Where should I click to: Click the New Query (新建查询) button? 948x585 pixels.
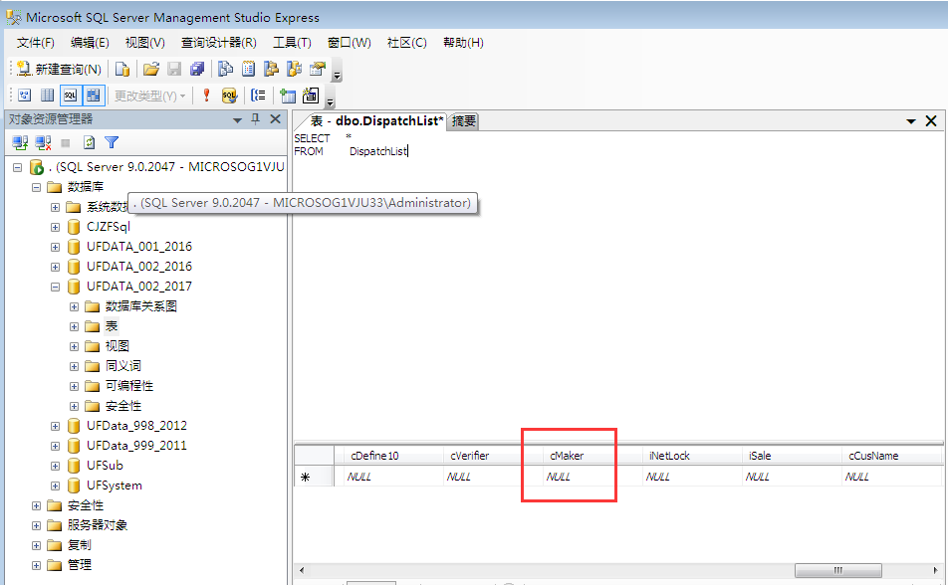coord(60,69)
